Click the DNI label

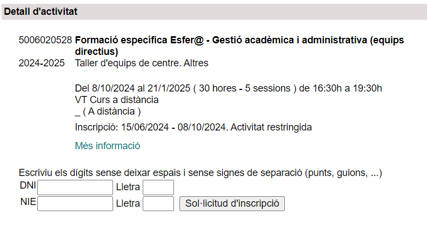[27, 186]
